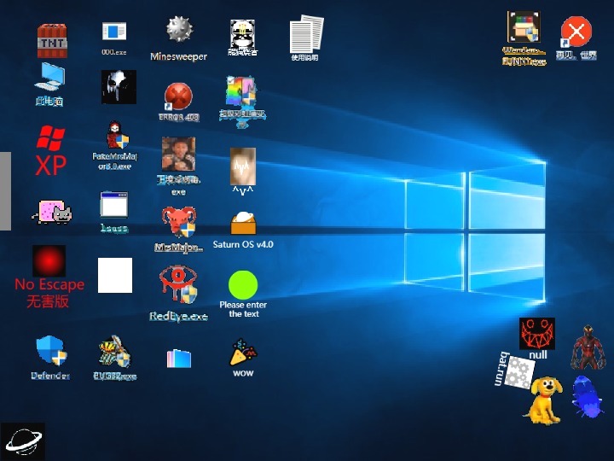Launch the BUG32.exe icon
The image size is (614, 461).
[x=114, y=351]
